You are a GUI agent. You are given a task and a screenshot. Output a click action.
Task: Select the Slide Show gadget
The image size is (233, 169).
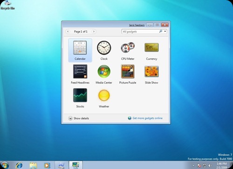click(151, 74)
